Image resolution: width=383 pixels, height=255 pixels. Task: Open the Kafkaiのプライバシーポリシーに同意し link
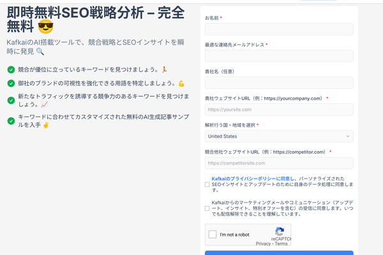click(x=253, y=178)
